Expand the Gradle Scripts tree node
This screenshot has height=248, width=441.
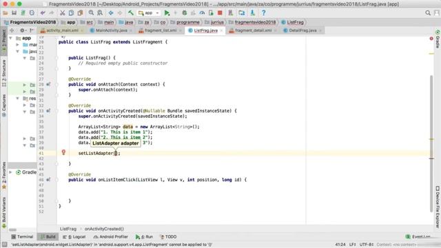[11, 172]
